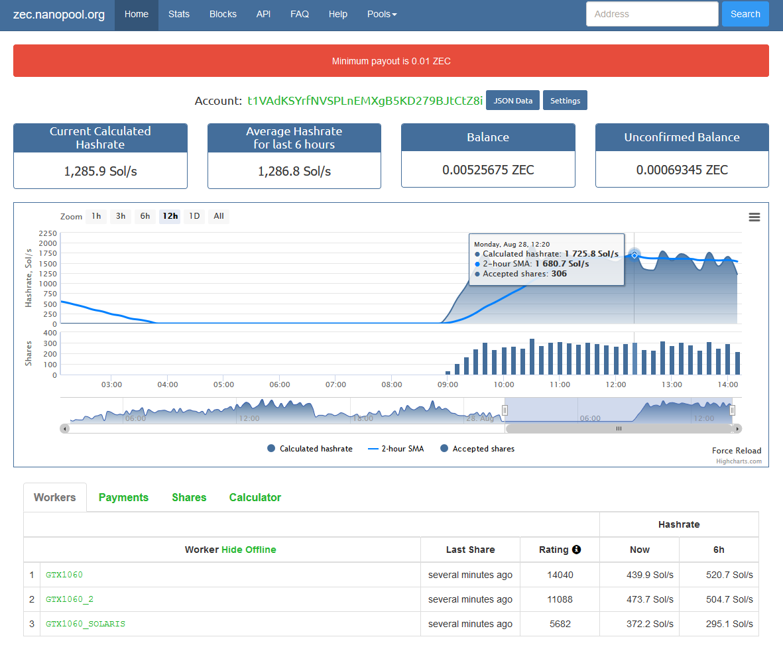Set chart zoom to 1h

[96, 216]
